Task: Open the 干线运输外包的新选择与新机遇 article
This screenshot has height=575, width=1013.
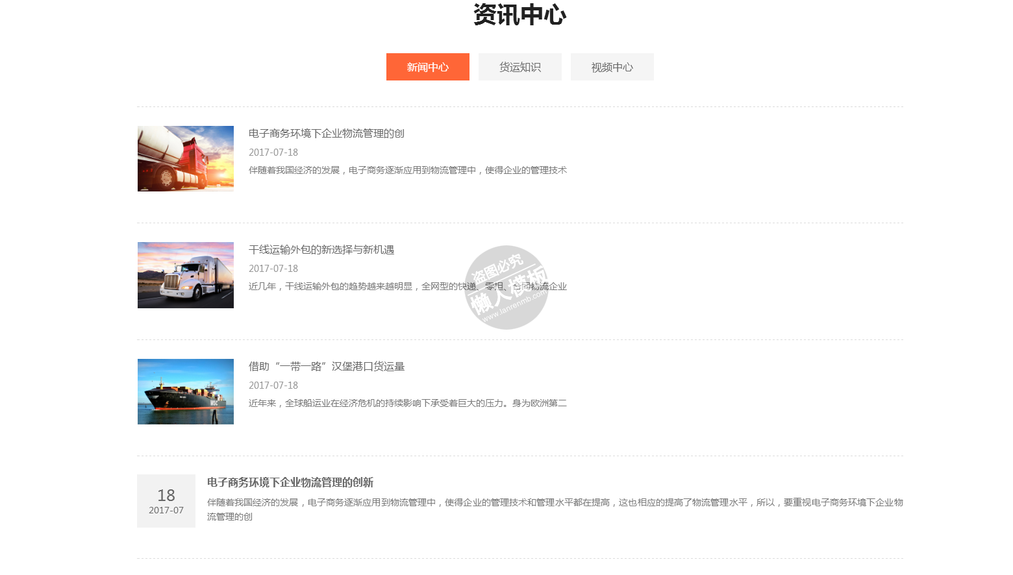Action: 321,250
